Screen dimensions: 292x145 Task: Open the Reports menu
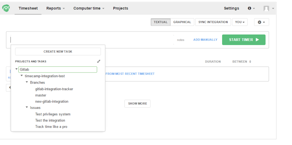tap(56, 8)
